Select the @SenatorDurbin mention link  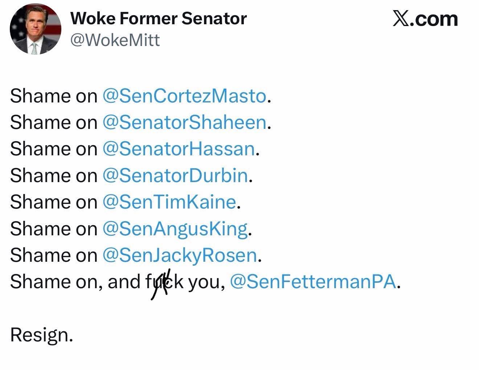175,176
